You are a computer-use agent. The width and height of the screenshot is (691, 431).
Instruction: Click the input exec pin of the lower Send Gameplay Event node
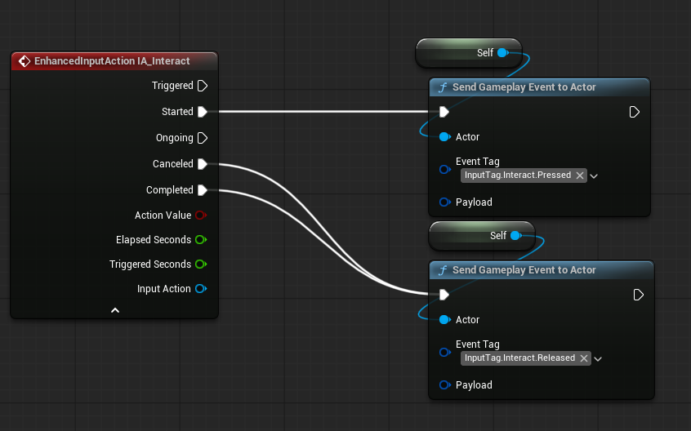pyautogui.click(x=444, y=295)
